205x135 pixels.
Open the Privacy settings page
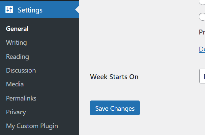pyautogui.click(x=16, y=112)
